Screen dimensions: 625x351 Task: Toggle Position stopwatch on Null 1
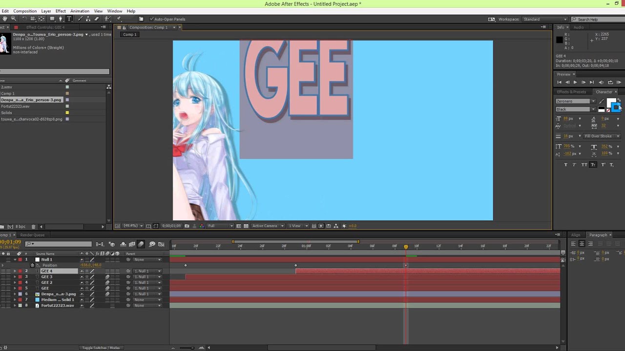[32, 265]
